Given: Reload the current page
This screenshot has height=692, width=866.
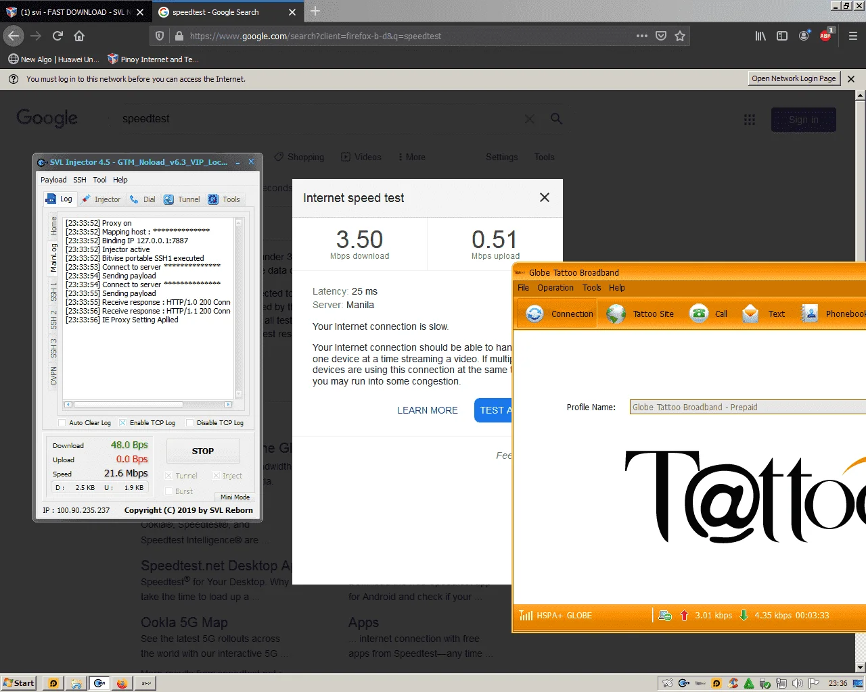Looking at the screenshot, I should [x=58, y=36].
